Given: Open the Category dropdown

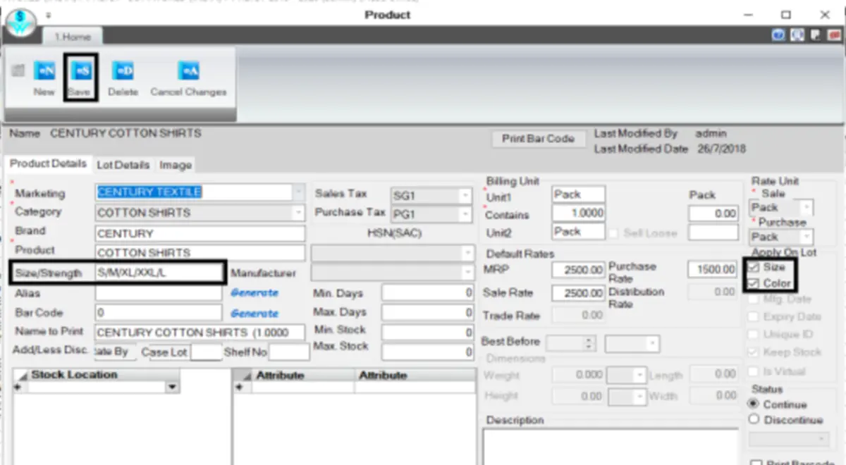Looking at the screenshot, I should (x=299, y=212).
